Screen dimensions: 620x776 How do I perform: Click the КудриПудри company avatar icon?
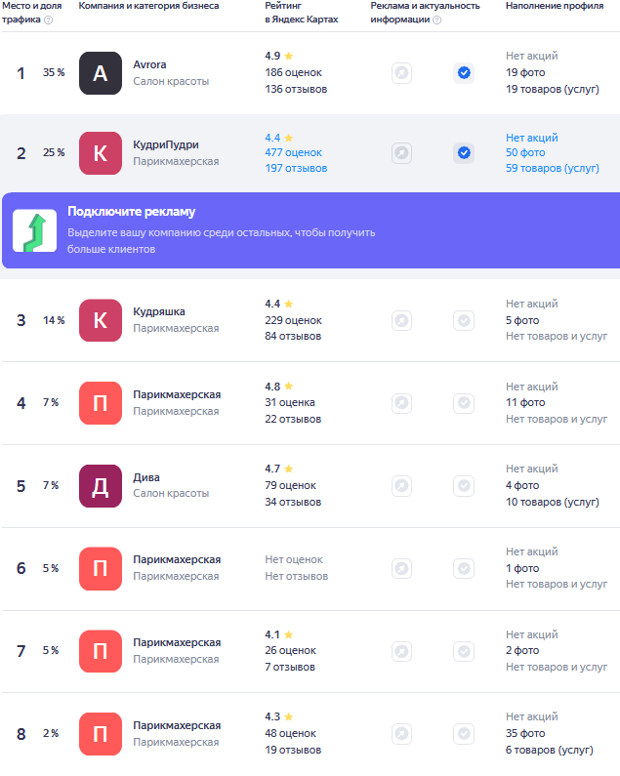101,153
